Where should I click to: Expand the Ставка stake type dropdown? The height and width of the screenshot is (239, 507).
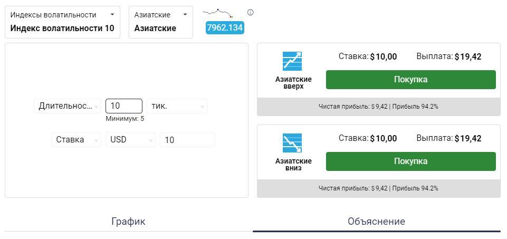click(x=76, y=140)
